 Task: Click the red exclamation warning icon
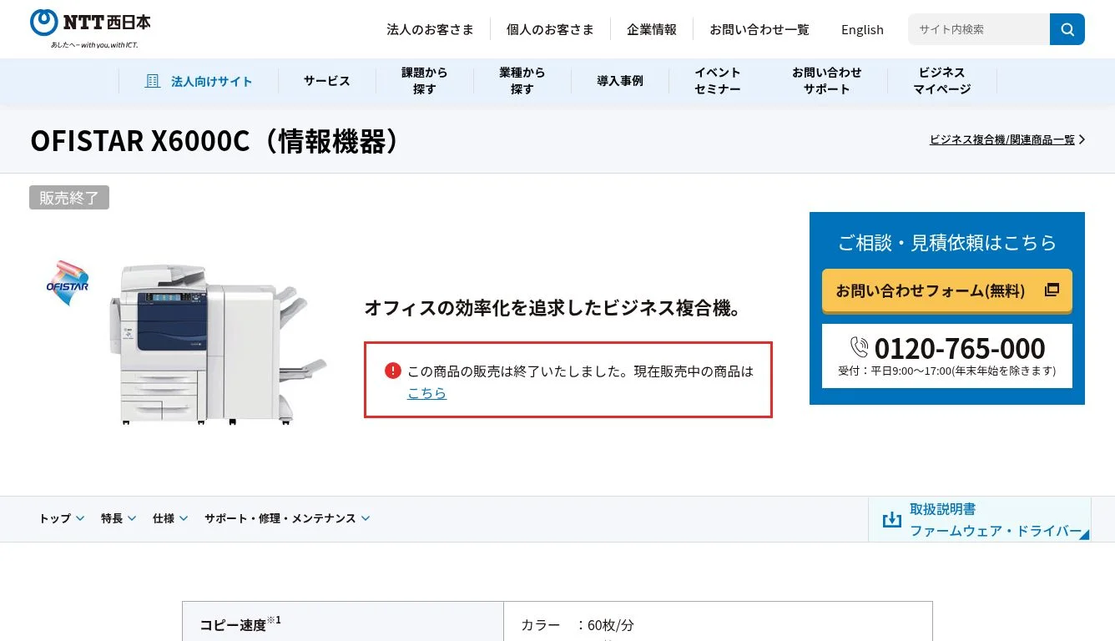pos(393,371)
